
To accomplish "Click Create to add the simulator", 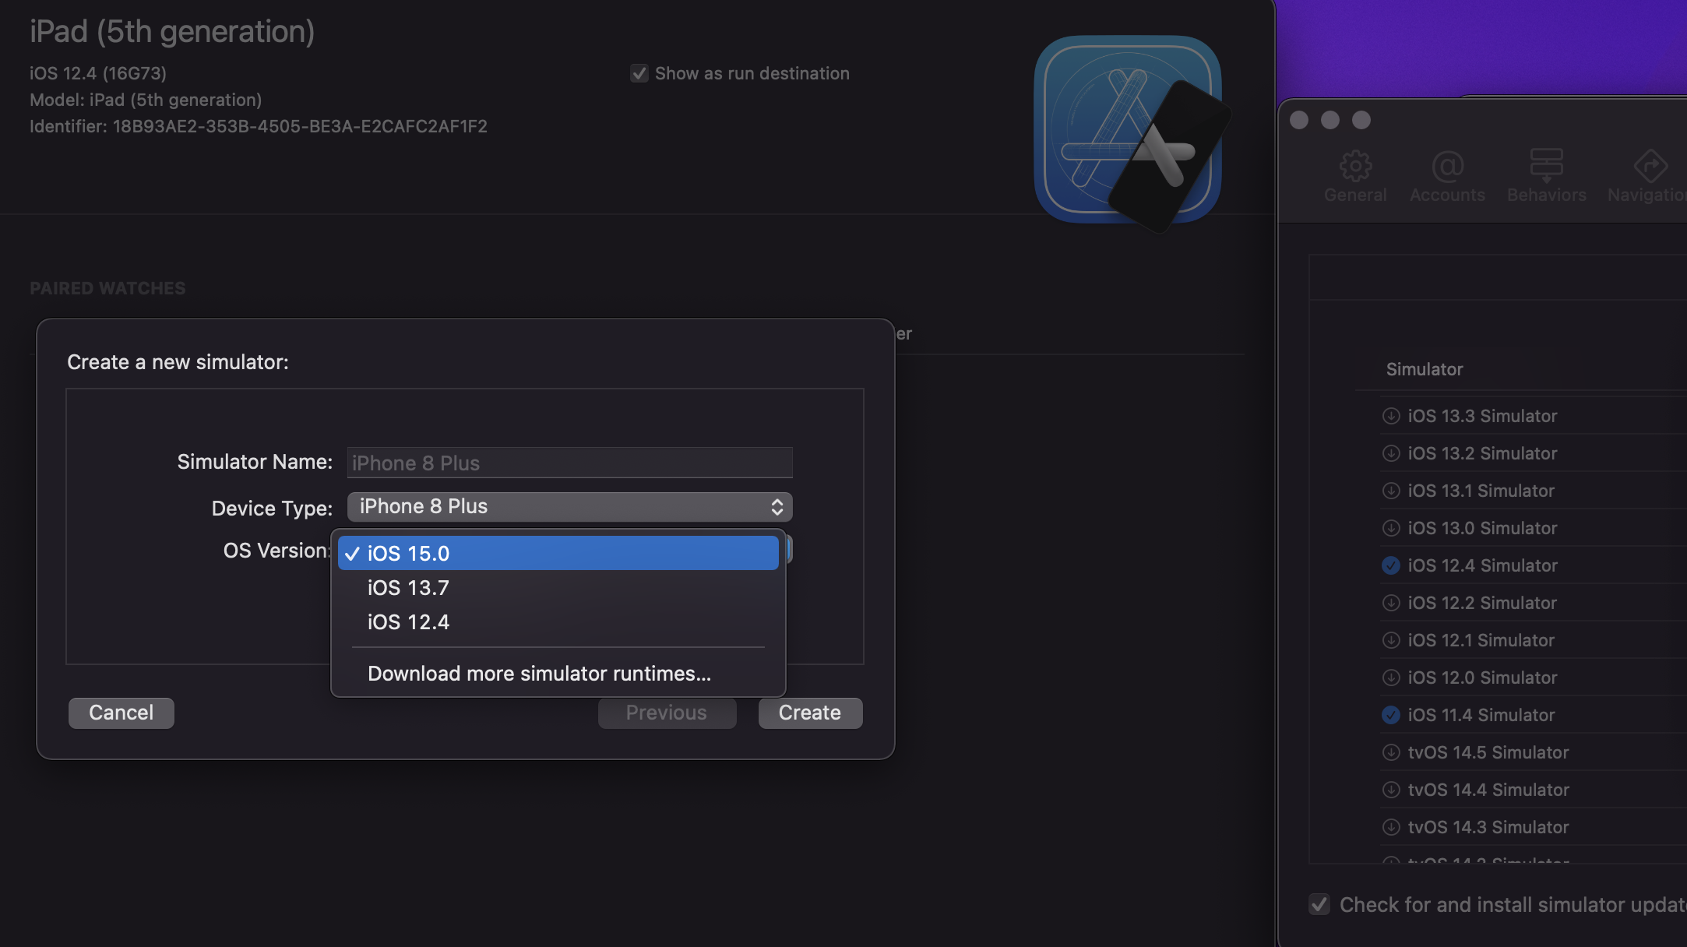I will [810, 713].
